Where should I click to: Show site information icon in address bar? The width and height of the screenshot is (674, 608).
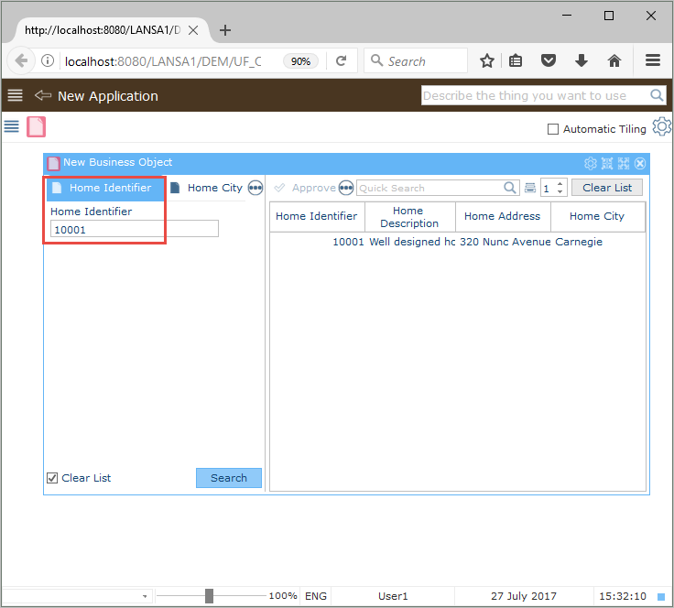48,60
